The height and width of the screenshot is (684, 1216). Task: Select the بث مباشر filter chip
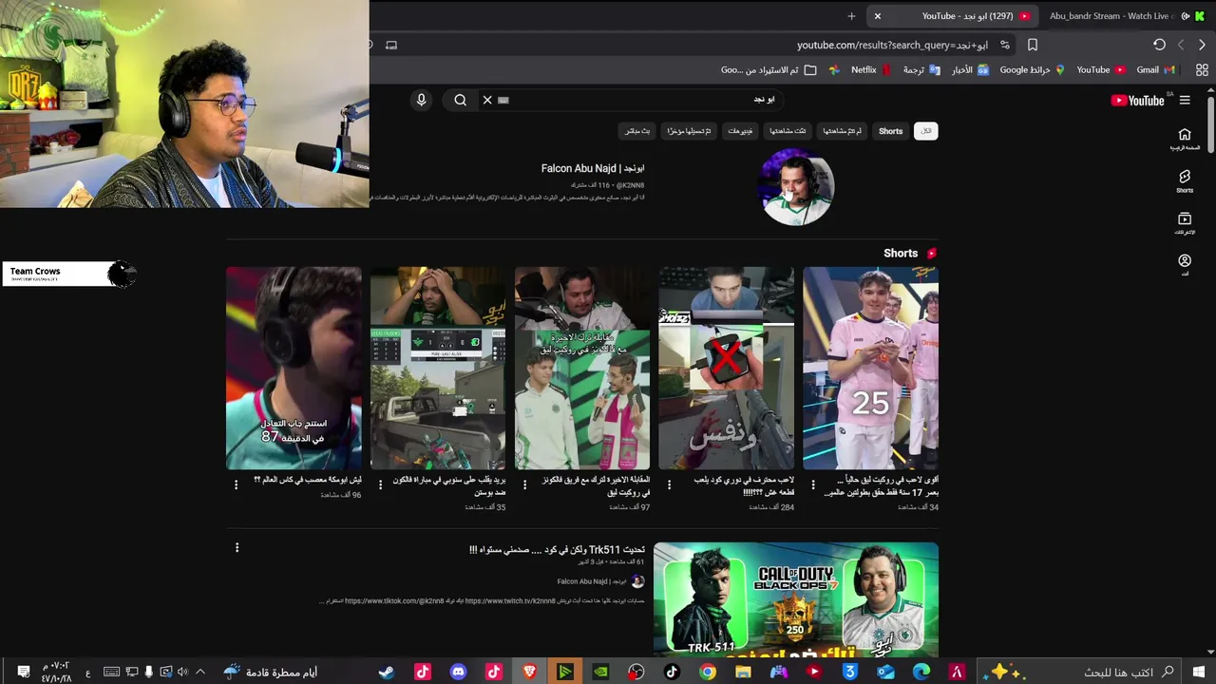click(x=636, y=131)
